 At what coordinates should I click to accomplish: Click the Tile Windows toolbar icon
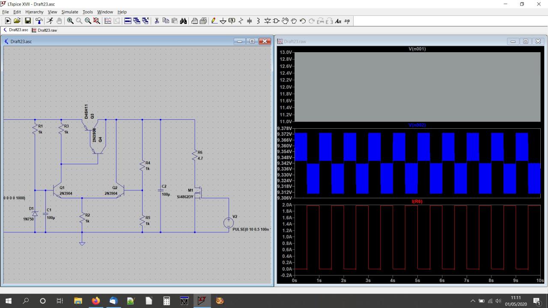[128, 21]
